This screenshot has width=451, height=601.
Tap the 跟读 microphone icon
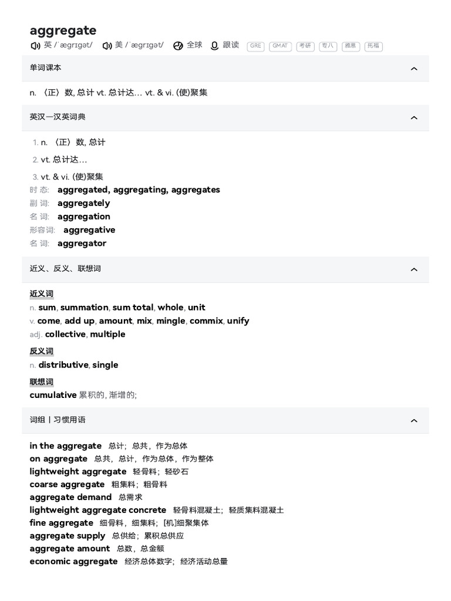tap(215, 46)
